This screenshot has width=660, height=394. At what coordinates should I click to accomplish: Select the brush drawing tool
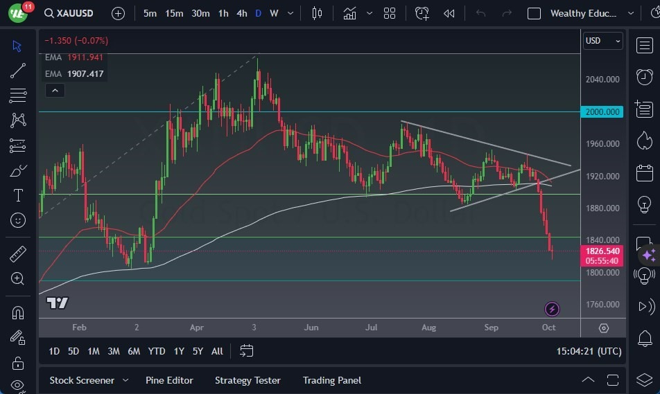pos(18,170)
